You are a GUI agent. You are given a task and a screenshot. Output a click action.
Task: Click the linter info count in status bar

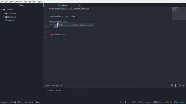[20, 102]
